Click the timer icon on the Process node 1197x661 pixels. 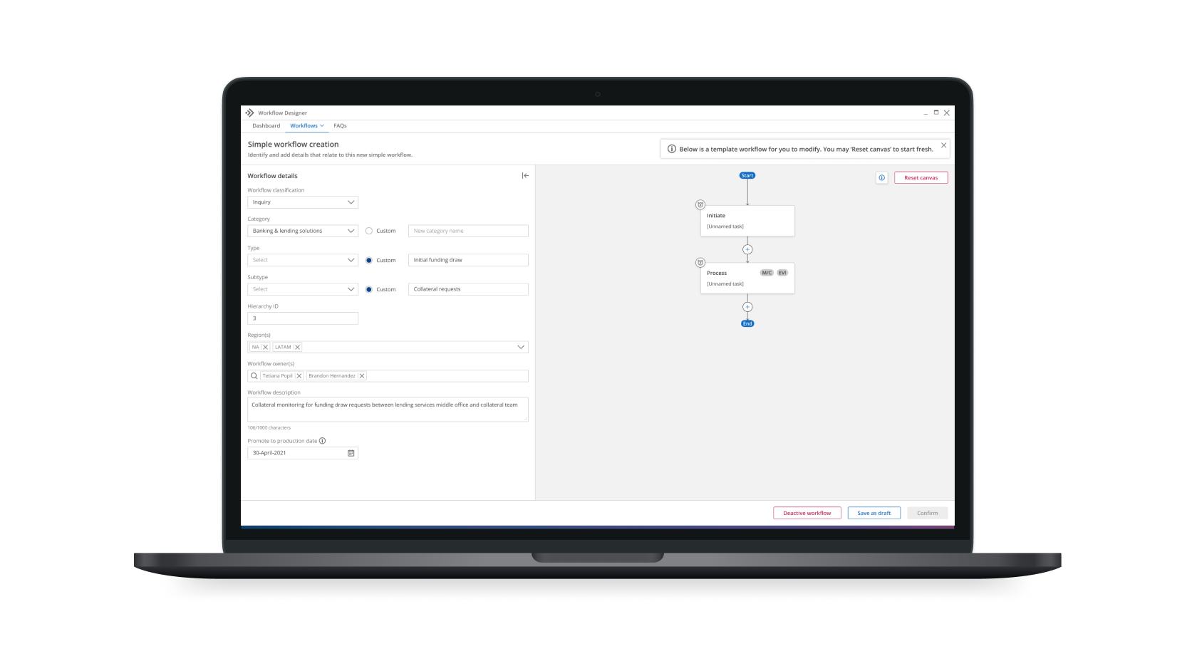[x=701, y=262]
